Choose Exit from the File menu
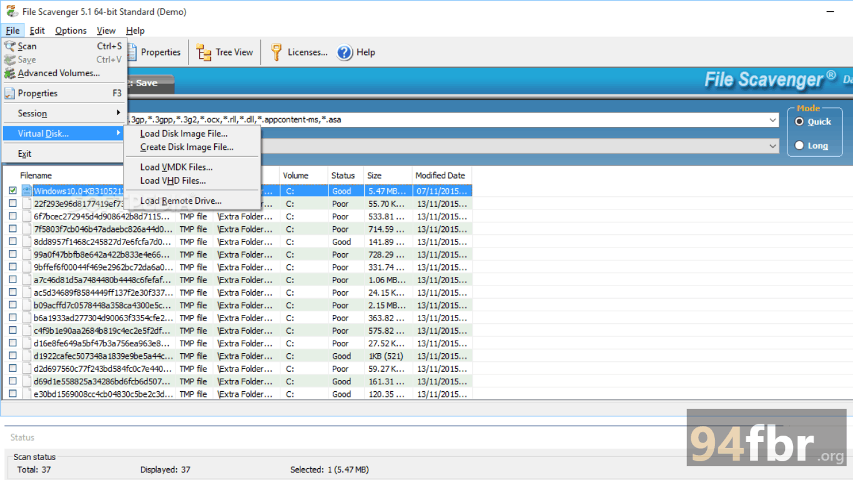The width and height of the screenshot is (853, 480). [x=64, y=153]
